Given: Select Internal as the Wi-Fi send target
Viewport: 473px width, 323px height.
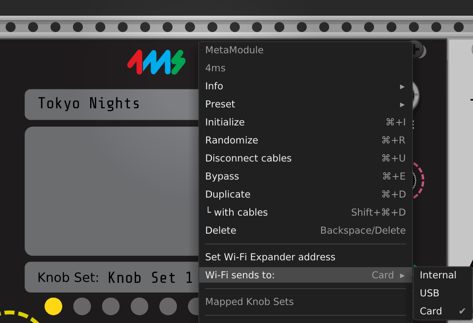Looking at the screenshot, I should coord(438,275).
